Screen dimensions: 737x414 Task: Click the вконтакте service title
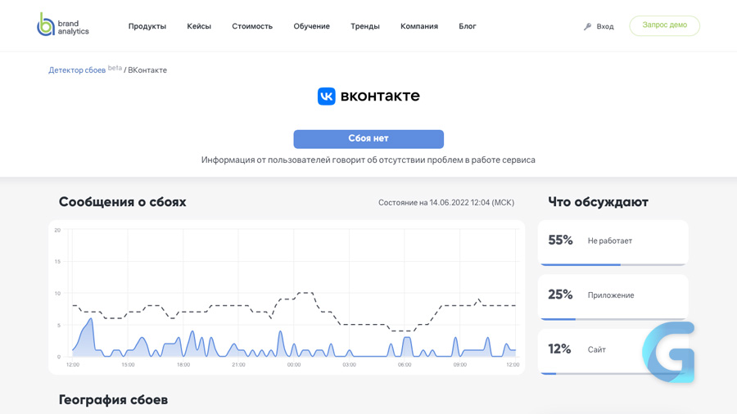pyautogui.click(x=380, y=96)
